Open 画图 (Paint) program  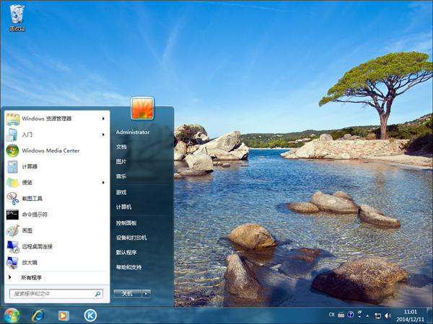[x=27, y=230]
